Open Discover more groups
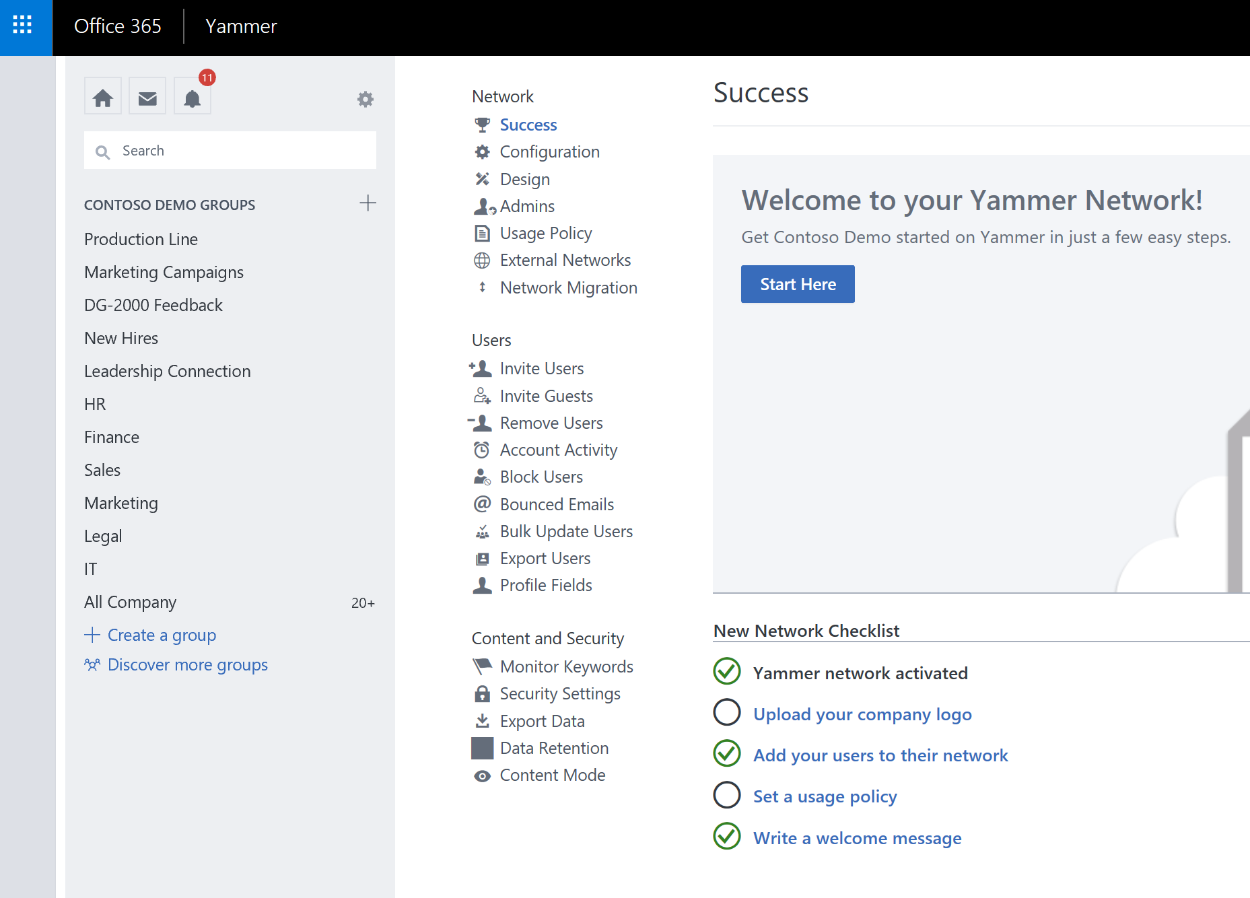The width and height of the screenshot is (1250, 898). pyautogui.click(x=187, y=664)
